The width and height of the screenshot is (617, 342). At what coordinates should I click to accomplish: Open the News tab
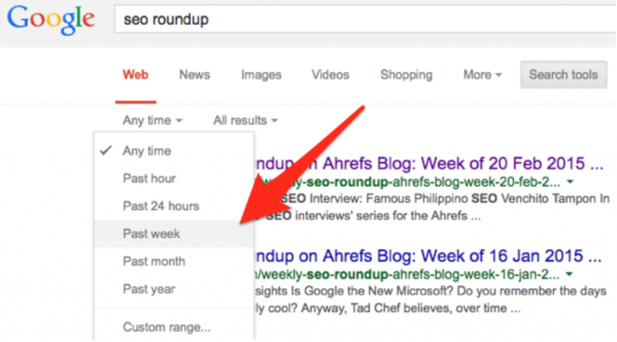coord(195,75)
